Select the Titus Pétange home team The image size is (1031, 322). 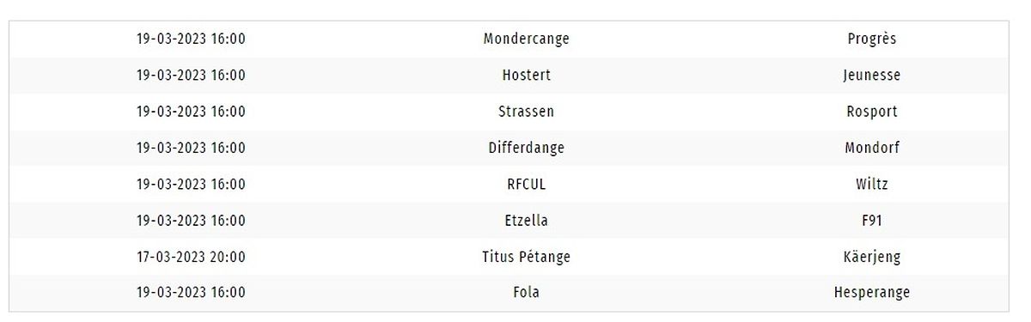coord(526,257)
